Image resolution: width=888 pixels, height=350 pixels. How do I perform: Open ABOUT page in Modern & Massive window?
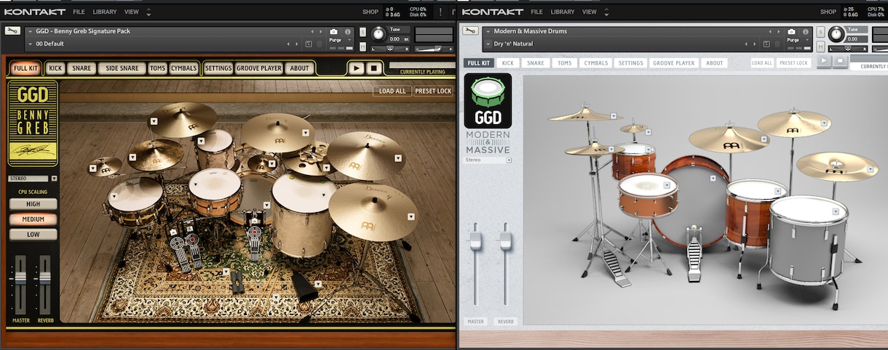(715, 63)
